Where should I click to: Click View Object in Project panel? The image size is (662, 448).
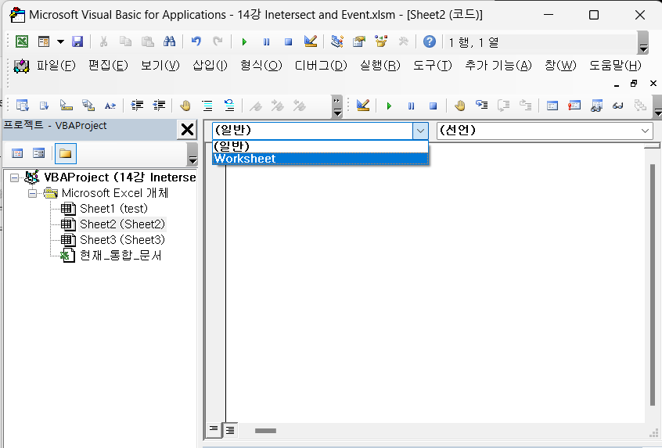(x=39, y=153)
